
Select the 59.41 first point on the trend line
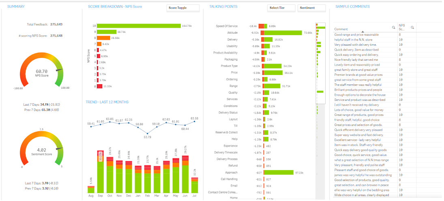91,126
